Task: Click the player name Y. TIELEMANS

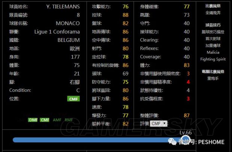Action: (x=63, y=7)
